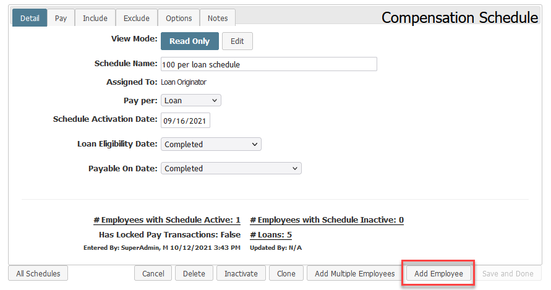
Task: Open the Notes tab
Action: (x=218, y=18)
